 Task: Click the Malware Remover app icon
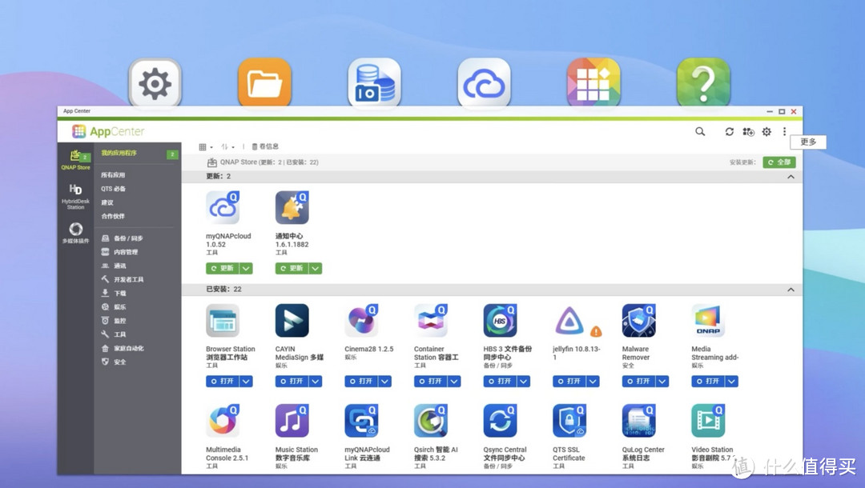tap(638, 321)
